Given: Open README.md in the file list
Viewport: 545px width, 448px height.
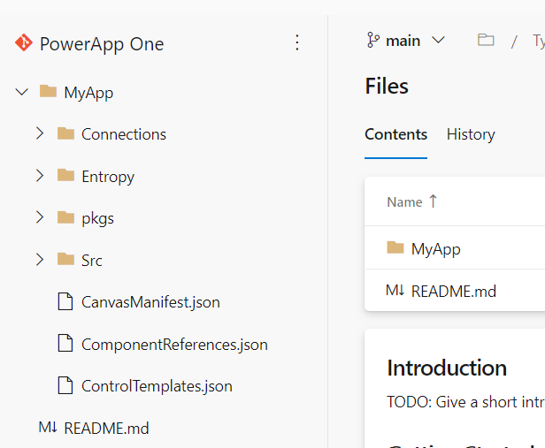Looking at the screenshot, I should (454, 292).
